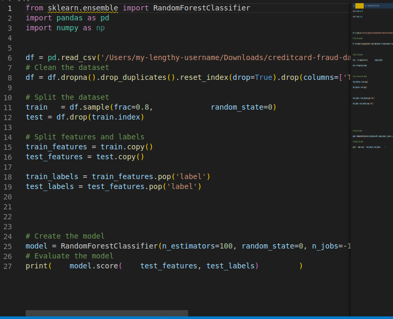
Task: Place cursor on numpy in line 3
Action: pyautogui.click(x=67, y=28)
